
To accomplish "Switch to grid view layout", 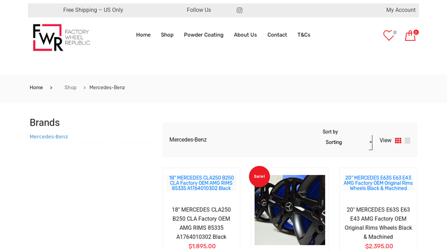I will click(398, 141).
